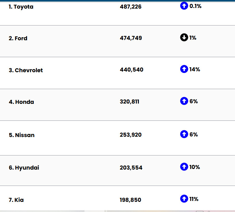Click the up arrow beside Hyundai's 10%
This screenshot has width=235, height=212.
pyautogui.click(x=184, y=167)
